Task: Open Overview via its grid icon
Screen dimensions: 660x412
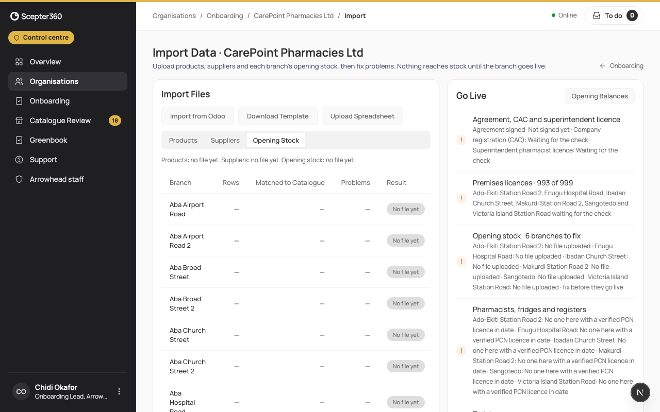Action: point(19,62)
